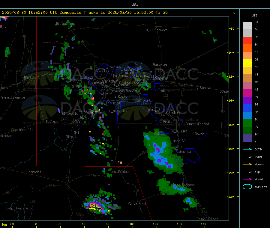
Task: Click the V_Atuel place label
Action: pos(154,111)
